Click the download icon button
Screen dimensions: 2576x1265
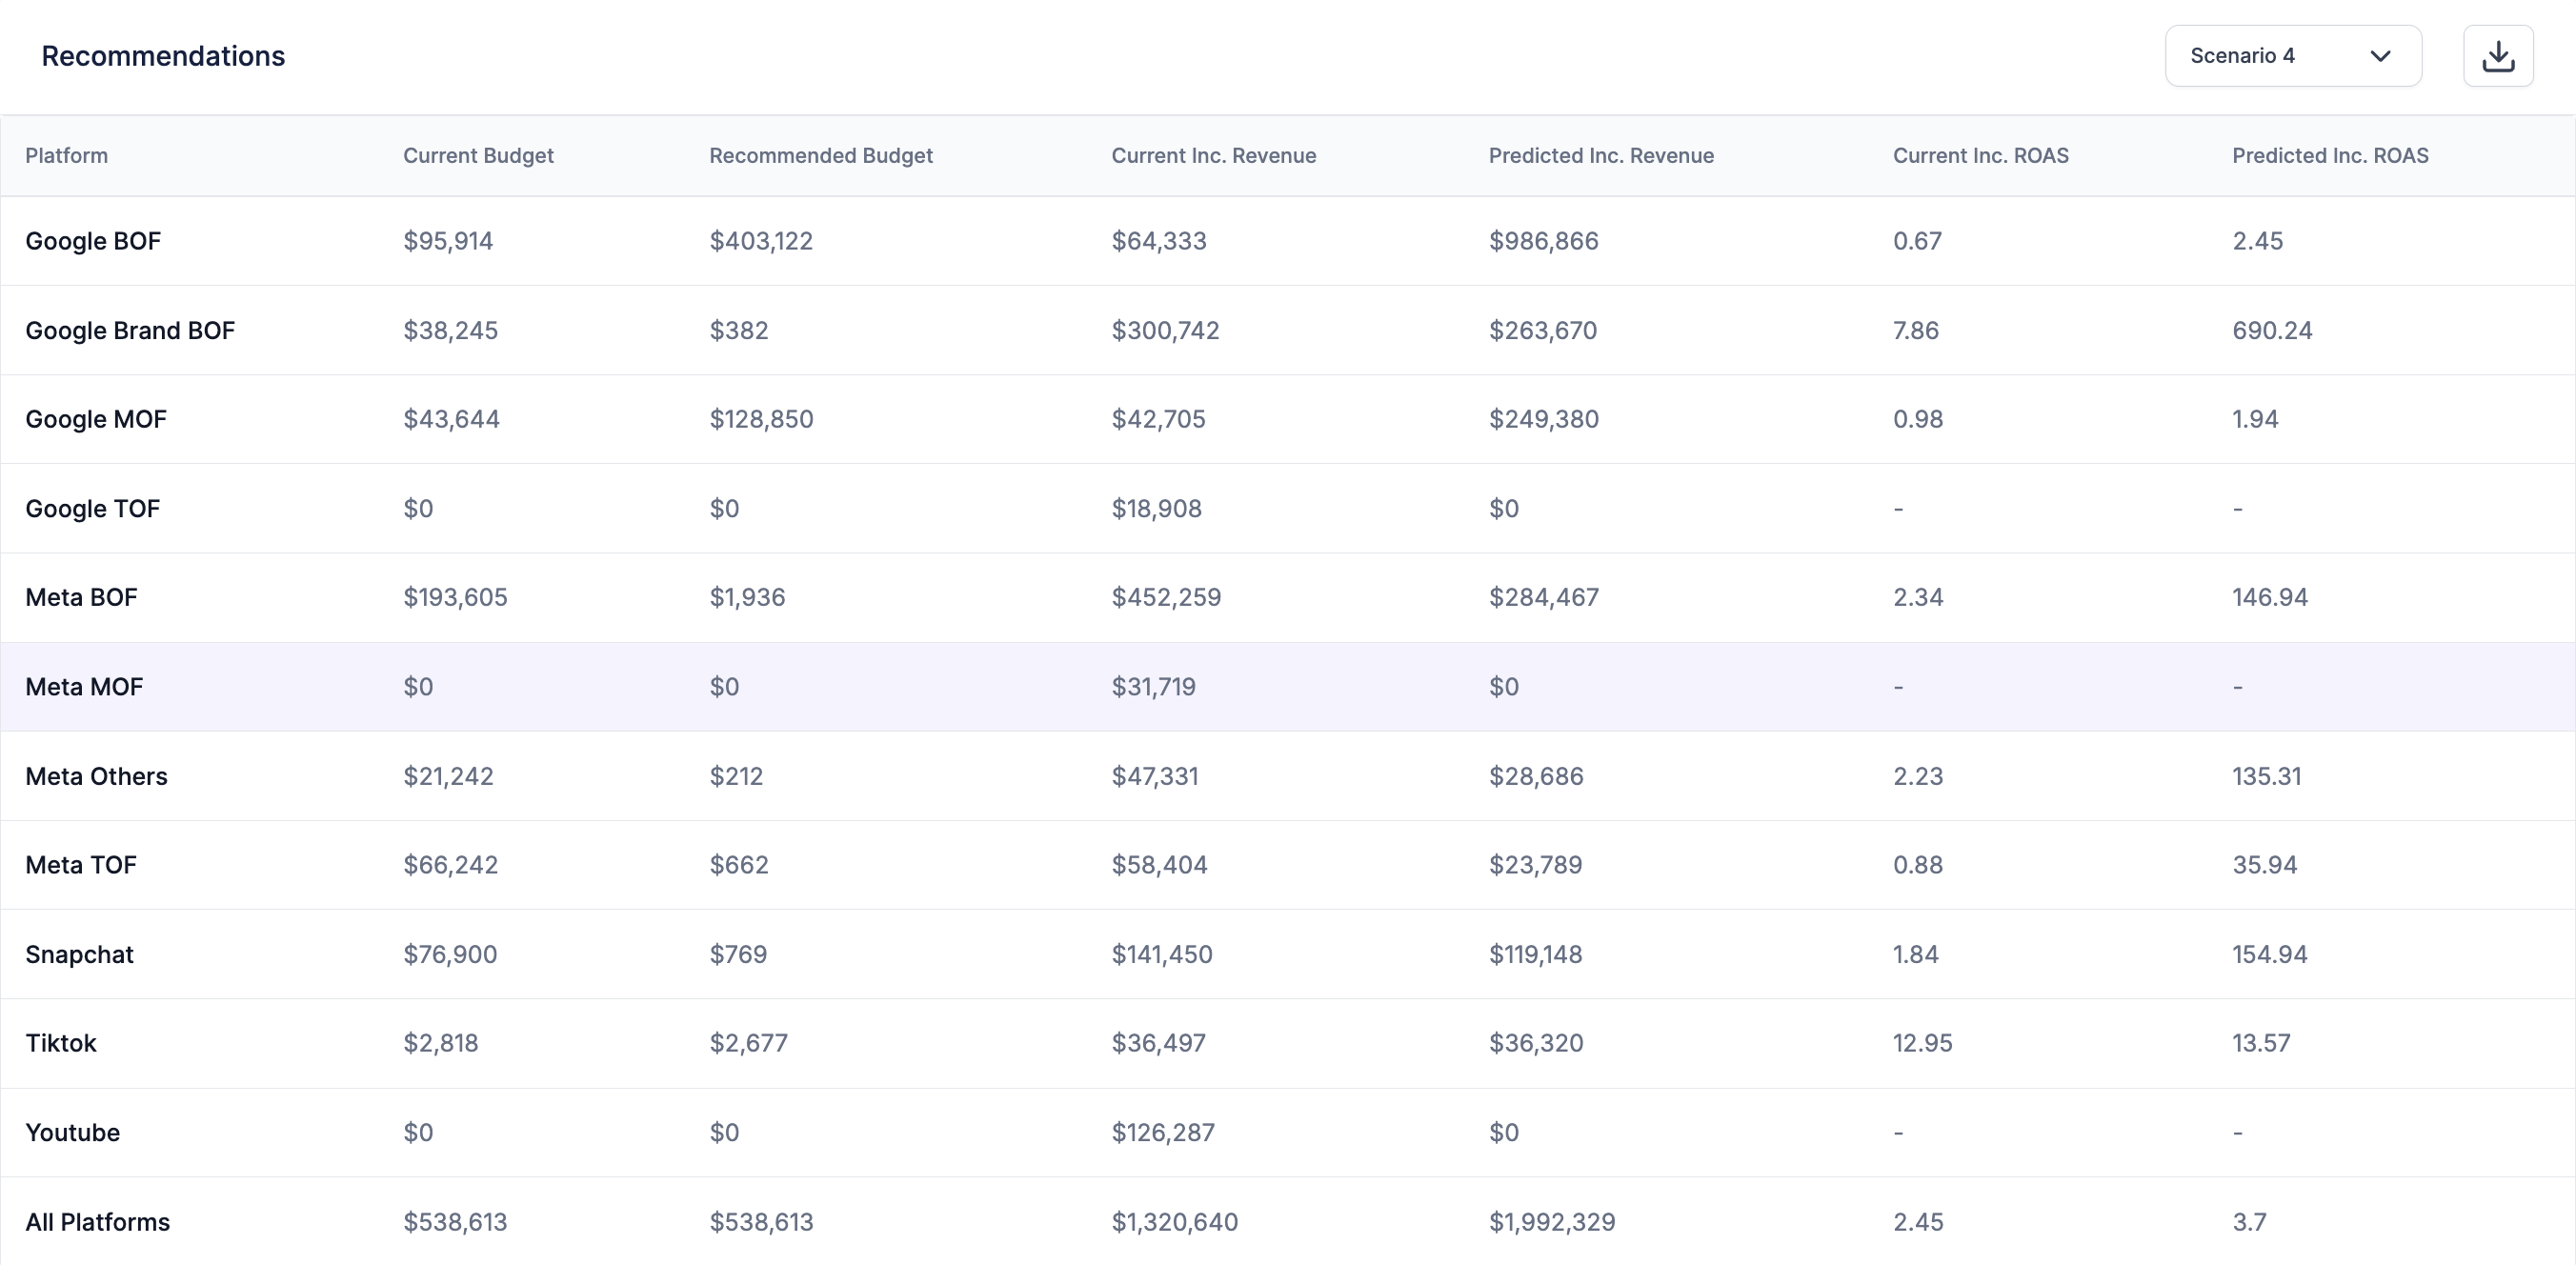pyautogui.click(x=2497, y=56)
